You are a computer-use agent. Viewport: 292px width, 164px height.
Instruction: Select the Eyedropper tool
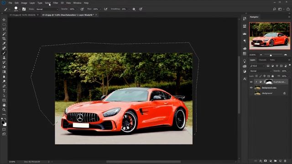[4, 44]
